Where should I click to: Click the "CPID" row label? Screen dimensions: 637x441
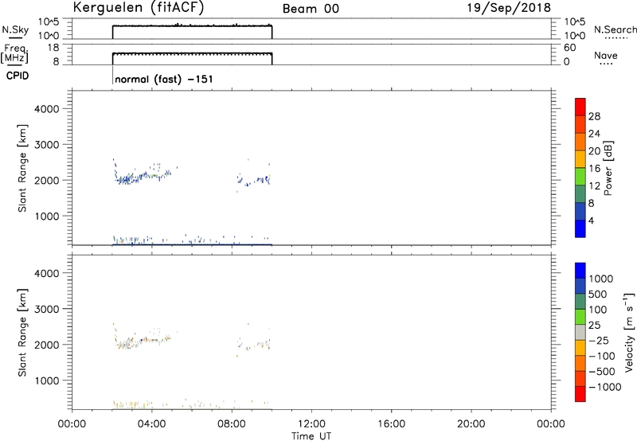pos(18,76)
